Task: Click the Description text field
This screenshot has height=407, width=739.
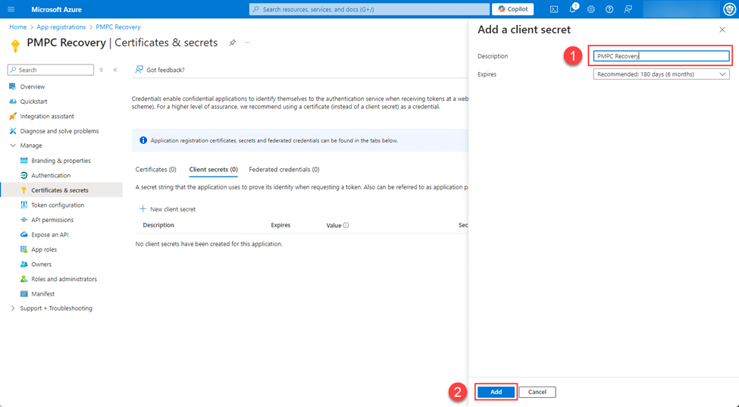Action: pyautogui.click(x=661, y=56)
